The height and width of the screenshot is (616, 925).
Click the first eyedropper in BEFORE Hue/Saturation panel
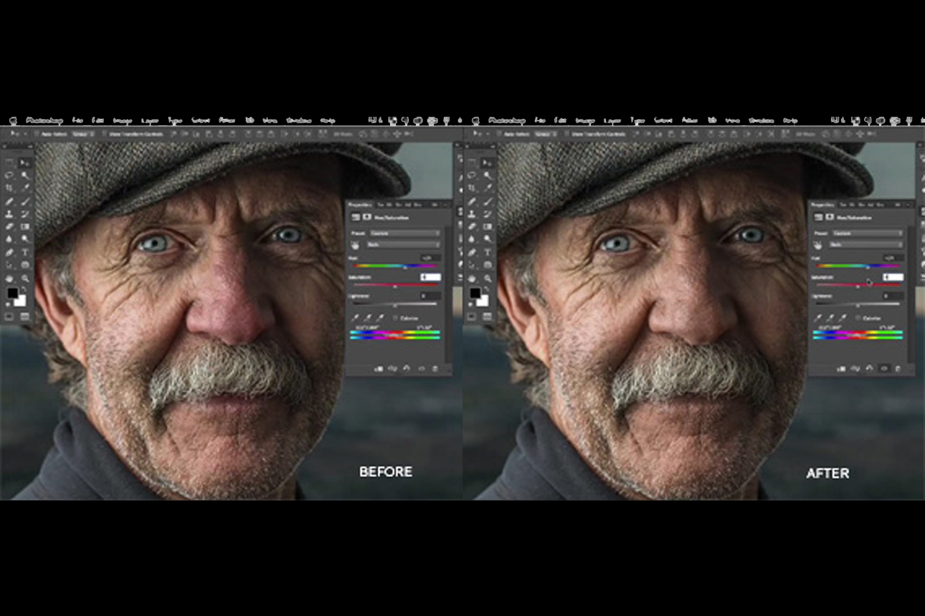(356, 317)
